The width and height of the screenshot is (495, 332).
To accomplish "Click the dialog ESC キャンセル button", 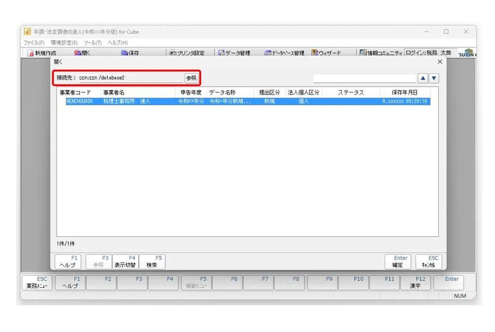I will point(429,262).
